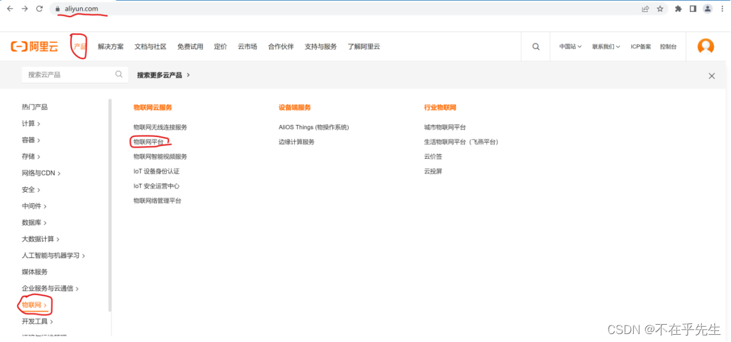
Task: Open AliOS Things (物操作系统)
Action: click(x=314, y=127)
